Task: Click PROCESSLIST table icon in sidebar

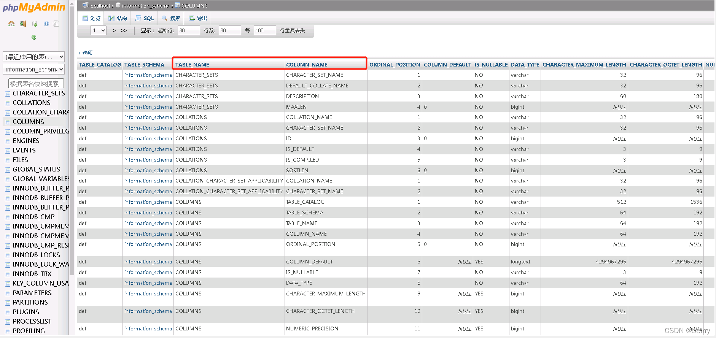Action: pos(8,322)
